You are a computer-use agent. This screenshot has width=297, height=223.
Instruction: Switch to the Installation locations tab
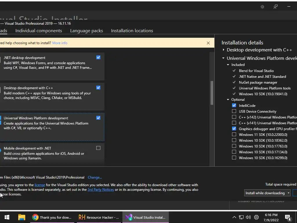click(x=132, y=31)
